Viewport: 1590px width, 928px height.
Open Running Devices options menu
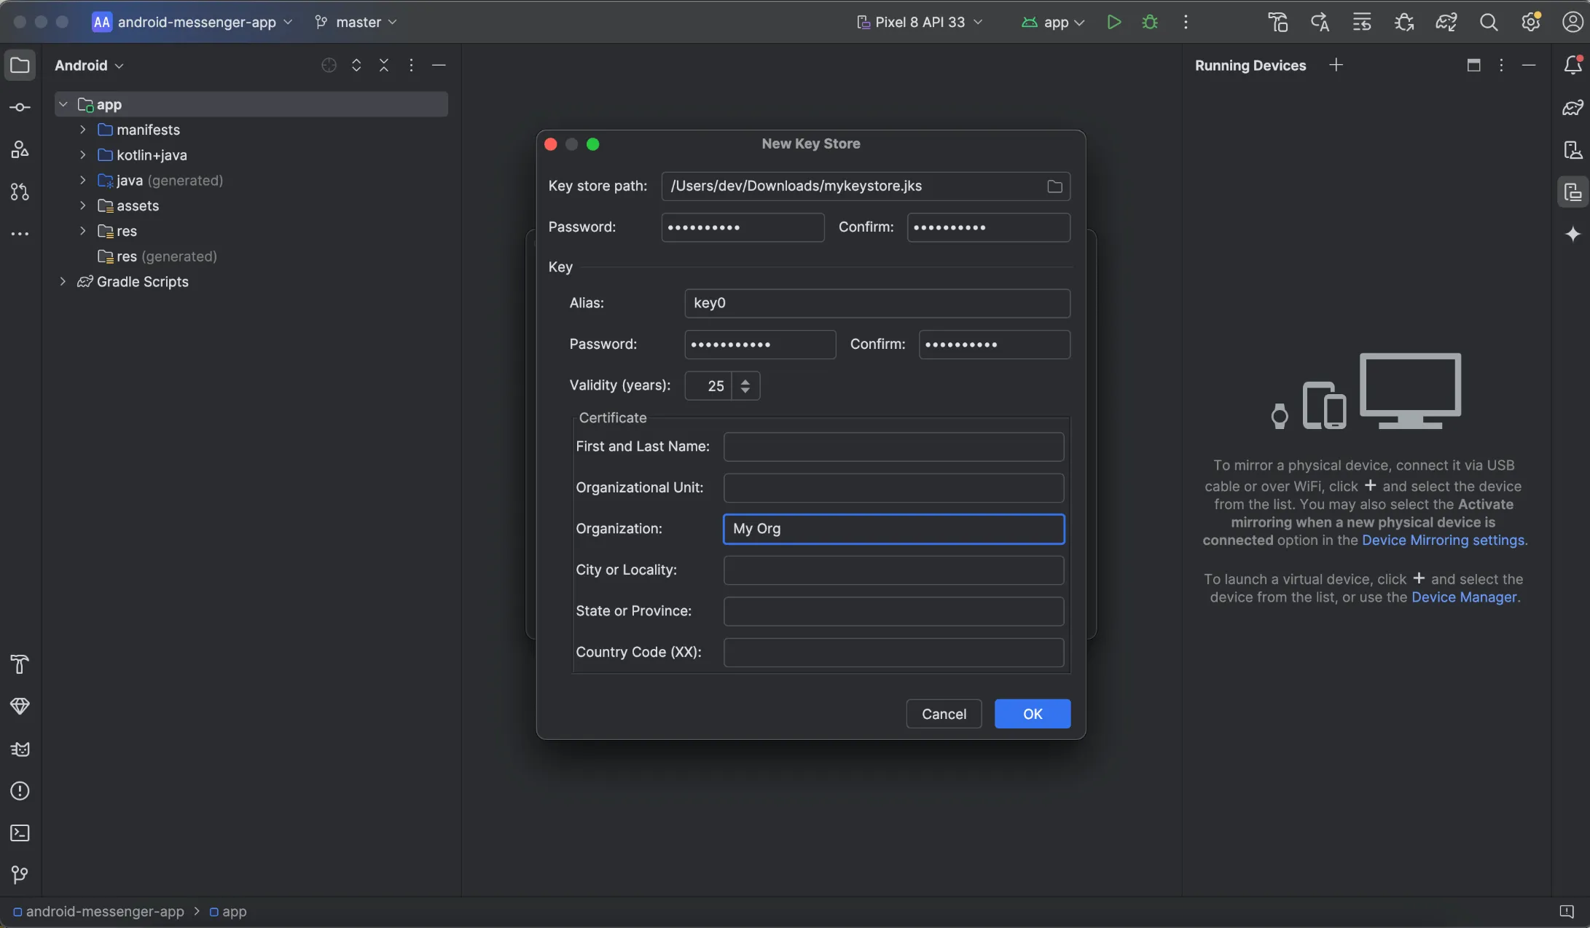1501,66
